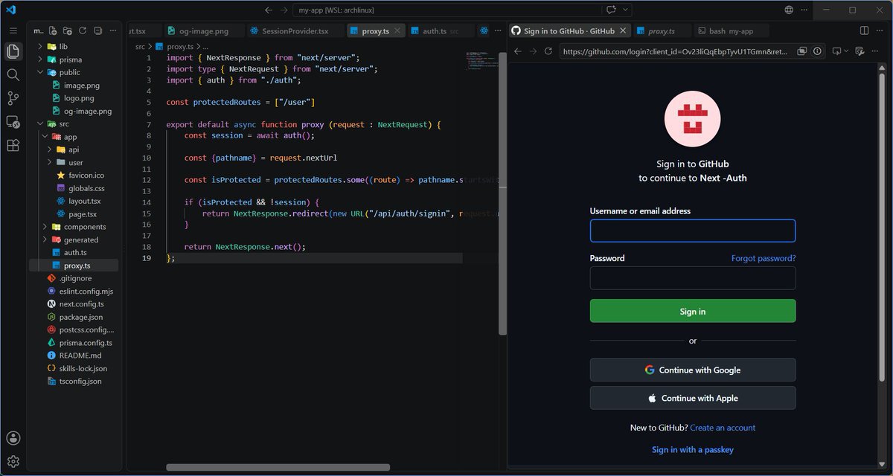Click the green Sign in button
The width and height of the screenshot is (893, 476).
pyautogui.click(x=693, y=311)
